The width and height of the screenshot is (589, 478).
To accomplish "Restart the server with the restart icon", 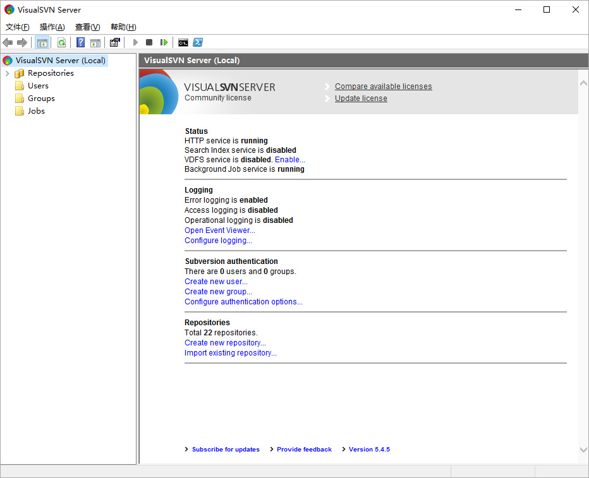I will (164, 42).
